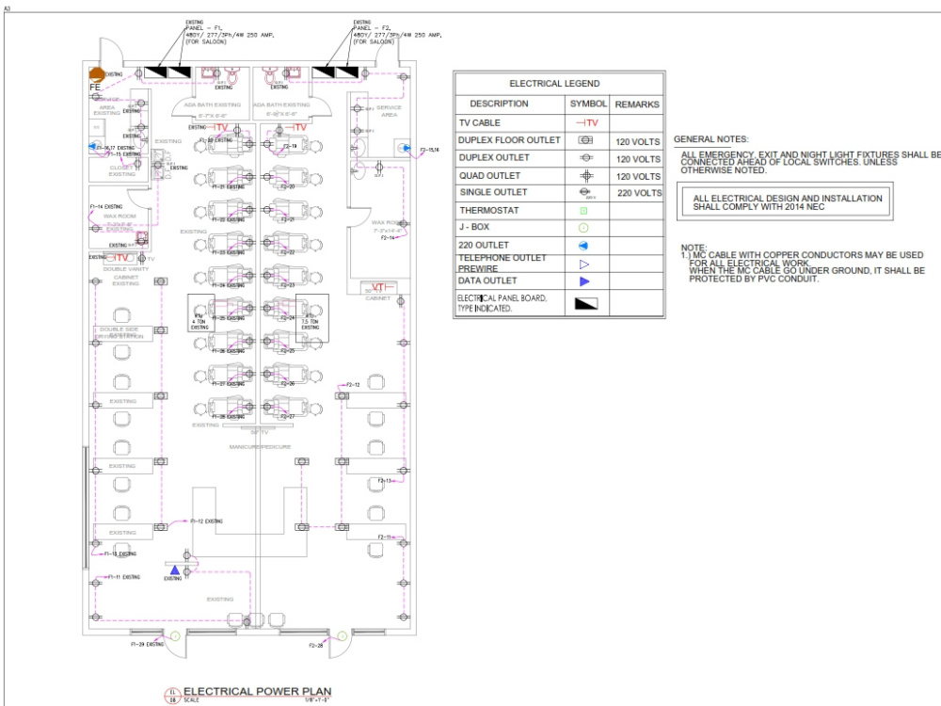Viewport: 941px width, 706px height.
Task: Click the blue 220 outlet legend symbol
Action: pyautogui.click(x=583, y=246)
